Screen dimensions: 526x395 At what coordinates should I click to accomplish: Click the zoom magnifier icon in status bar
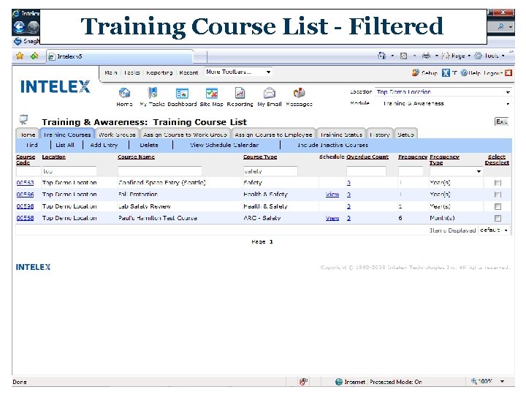[x=473, y=381]
